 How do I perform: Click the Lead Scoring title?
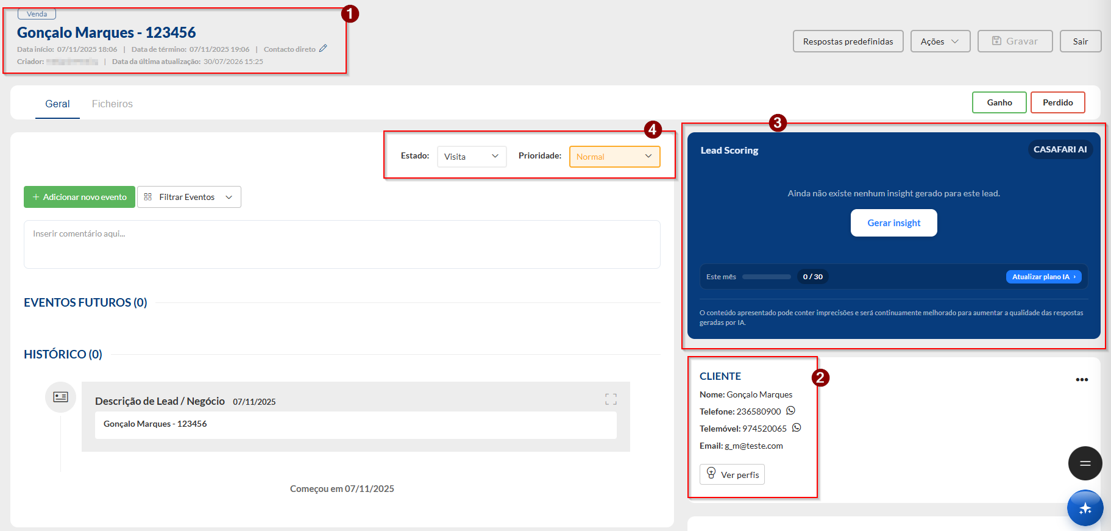point(729,150)
